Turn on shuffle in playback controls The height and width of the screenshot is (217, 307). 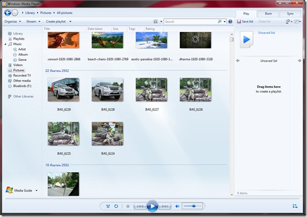(x=108, y=206)
